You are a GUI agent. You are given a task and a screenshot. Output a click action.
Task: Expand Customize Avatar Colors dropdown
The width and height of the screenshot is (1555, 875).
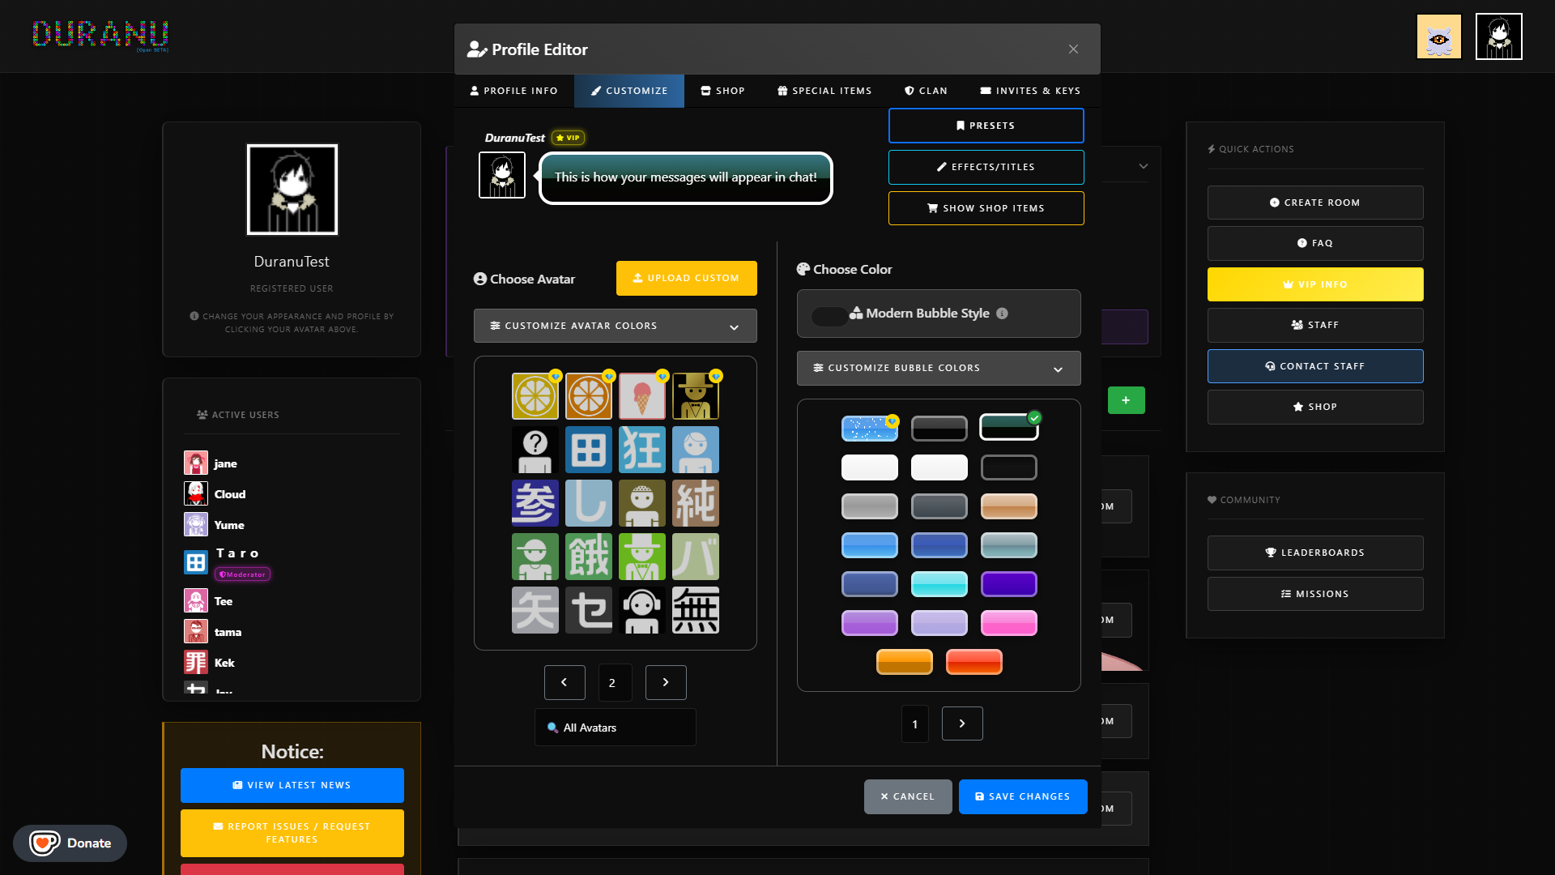tap(615, 326)
